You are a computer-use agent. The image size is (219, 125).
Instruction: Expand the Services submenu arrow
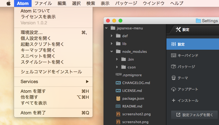point(87,82)
